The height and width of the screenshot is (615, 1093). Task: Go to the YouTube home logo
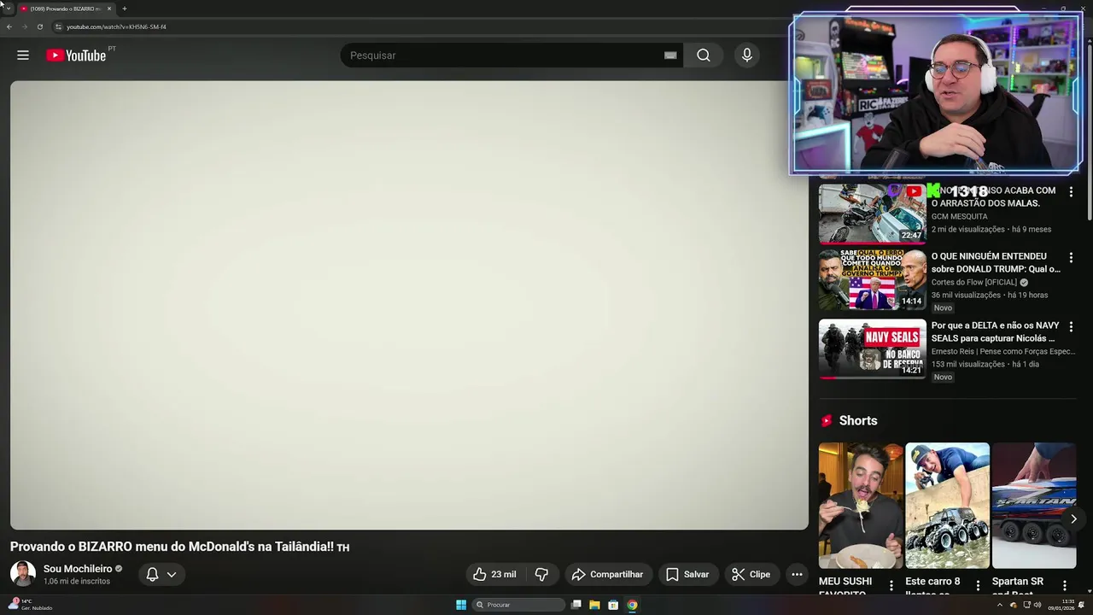[x=76, y=56]
